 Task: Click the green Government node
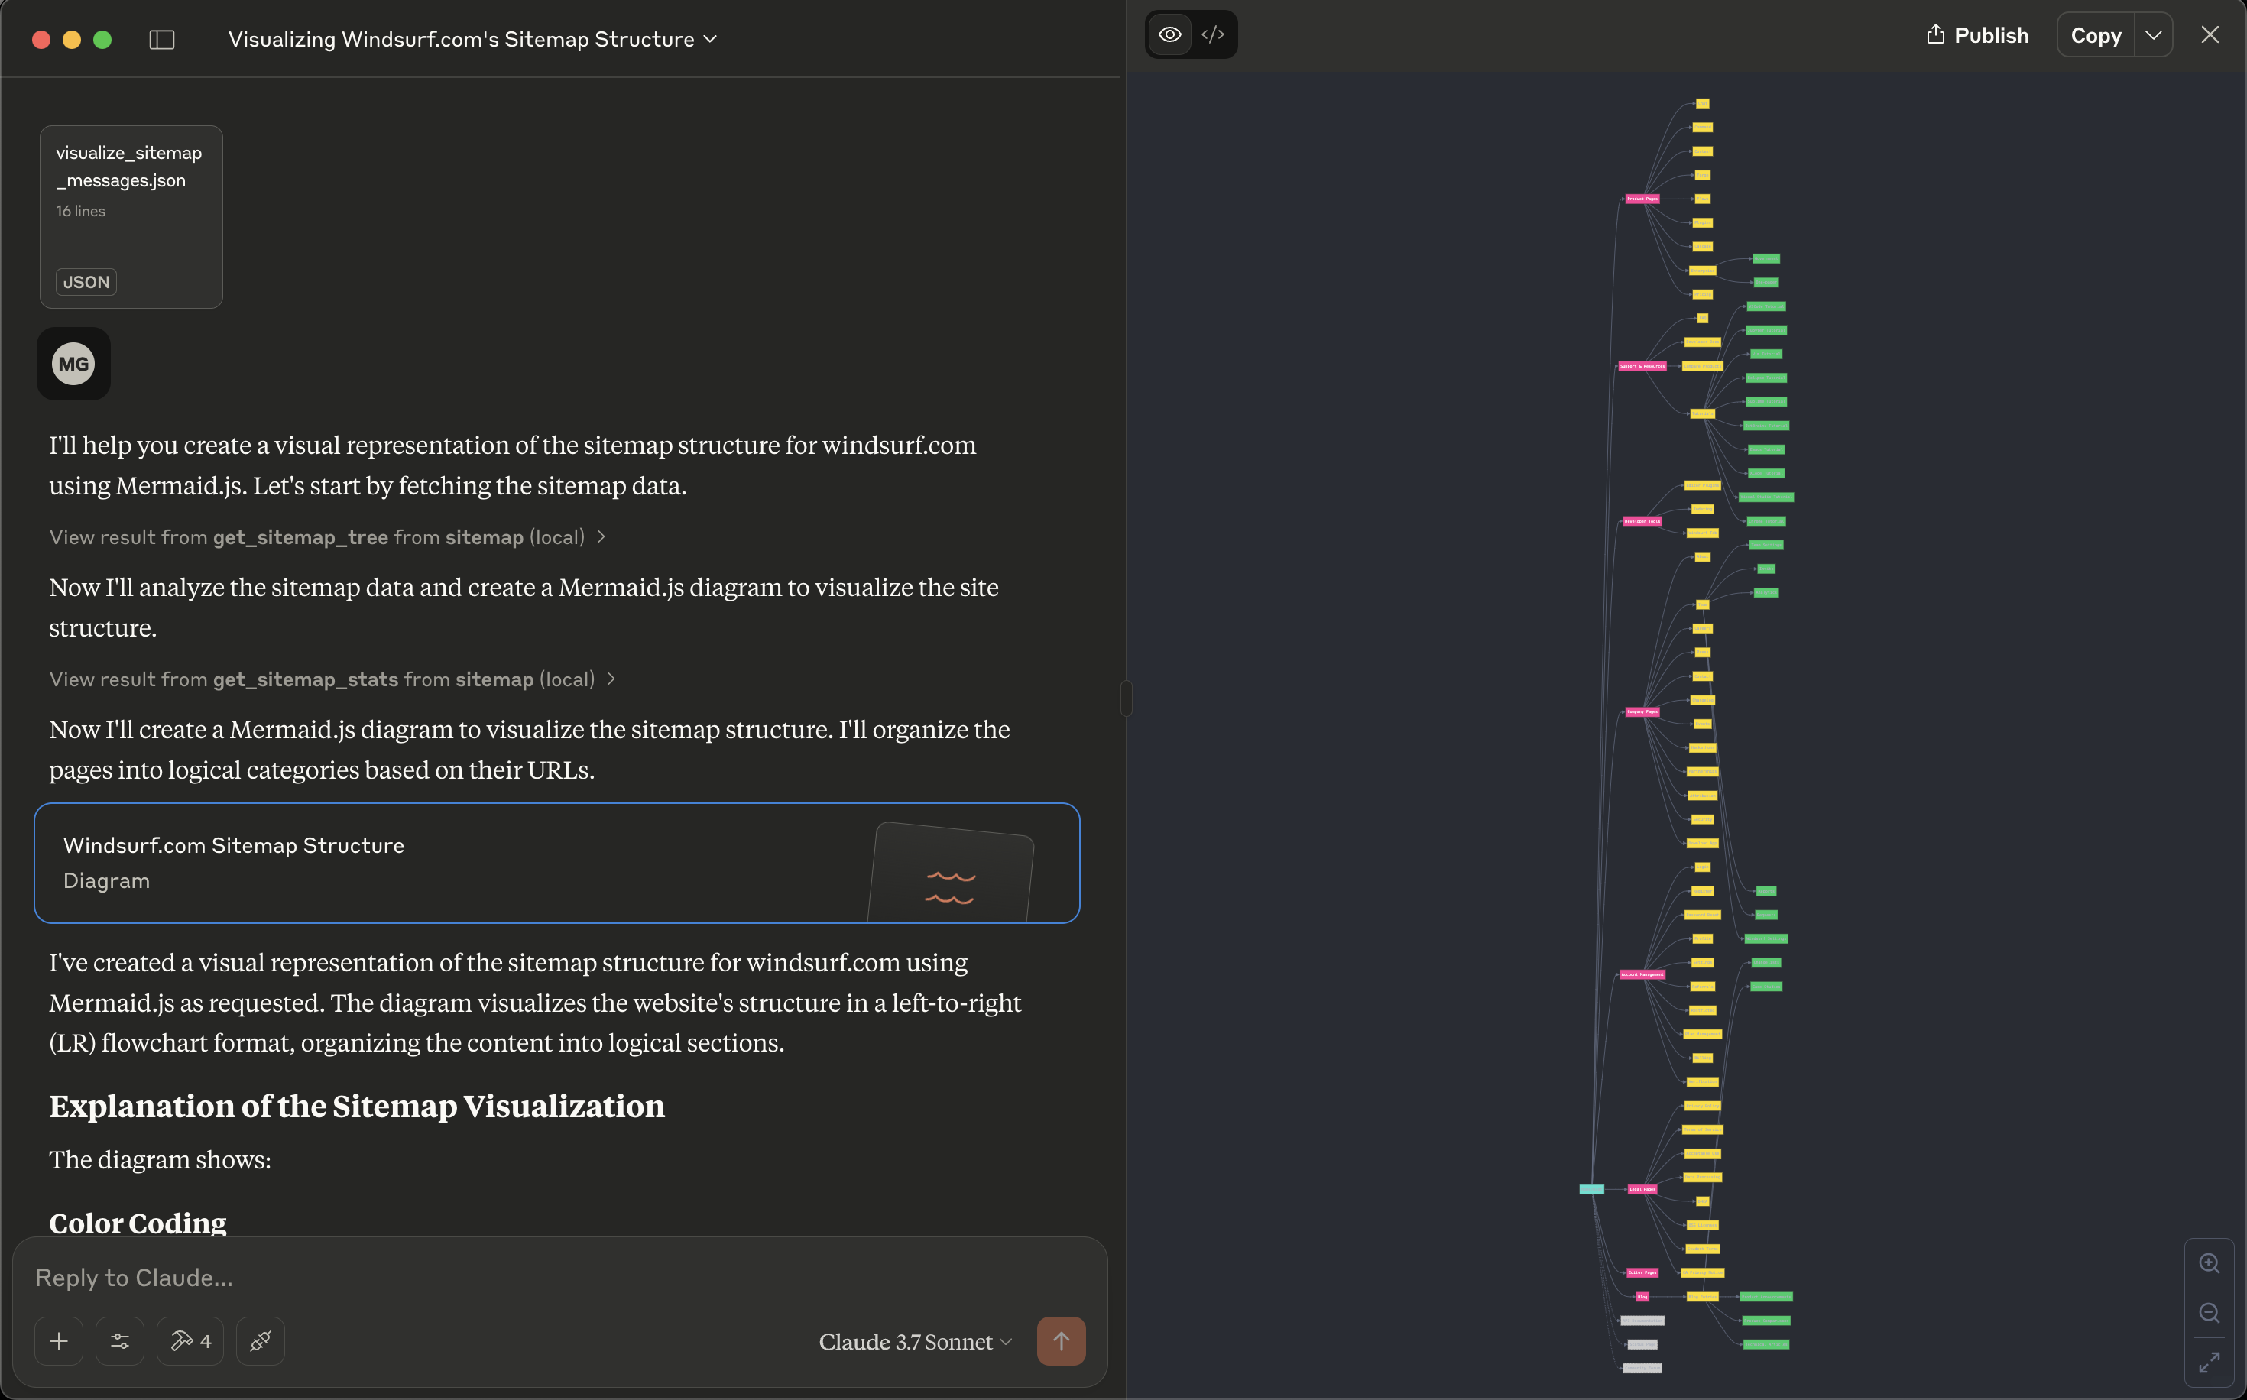(1766, 258)
